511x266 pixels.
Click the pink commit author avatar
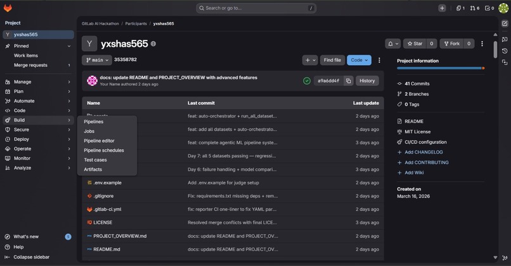[92, 80]
